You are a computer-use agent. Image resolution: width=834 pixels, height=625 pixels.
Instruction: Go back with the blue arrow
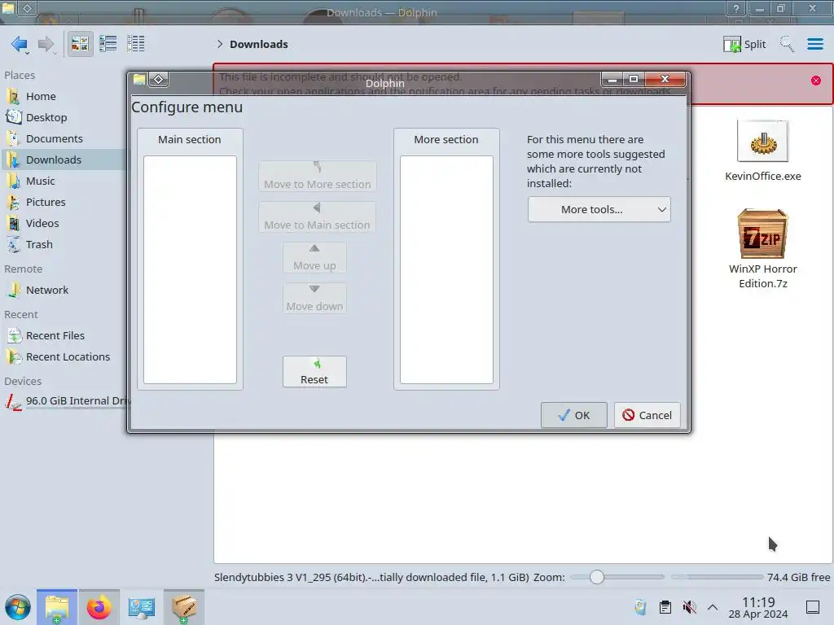tap(20, 44)
